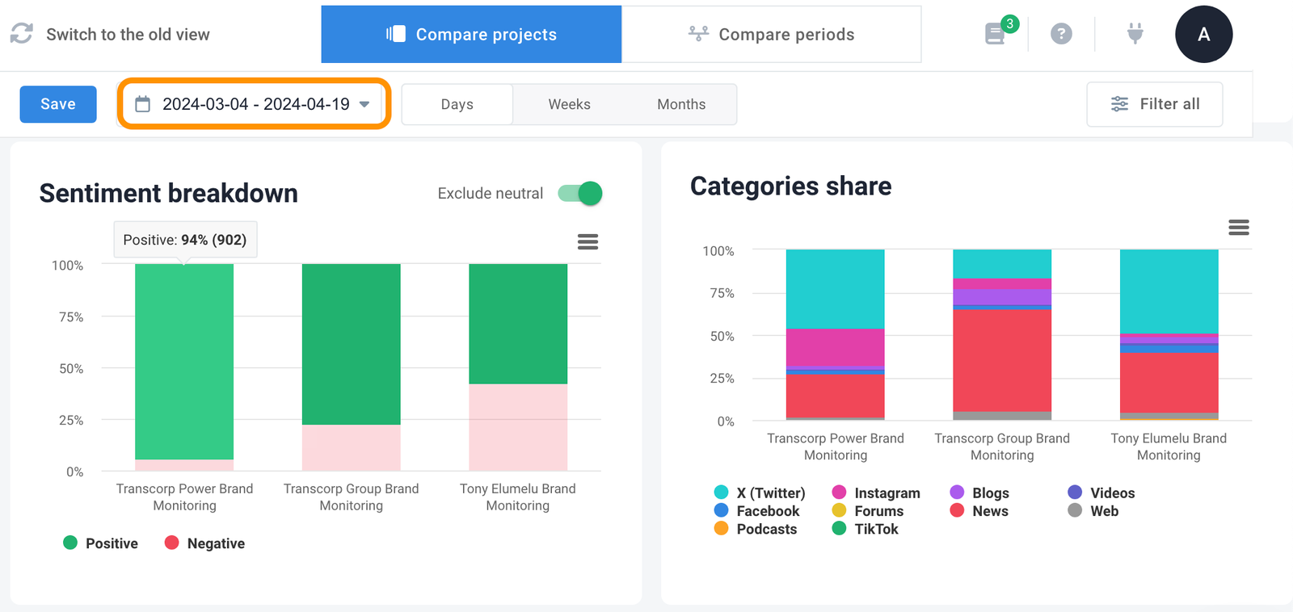Open Categories share chart hamburger menu
This screenshot has height=612, width=1293.
pos(1239,228)
